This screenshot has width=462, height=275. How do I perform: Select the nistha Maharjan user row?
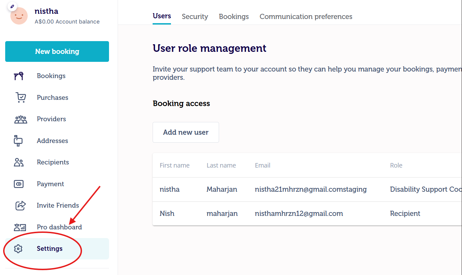pyautogui.click(x=307, y=189)
